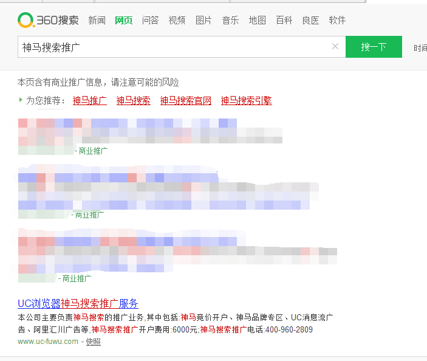View the 快照 cached page link
The width and height of the screenshot is (427, 361).
pyautogui.click(x=93, y=342)
